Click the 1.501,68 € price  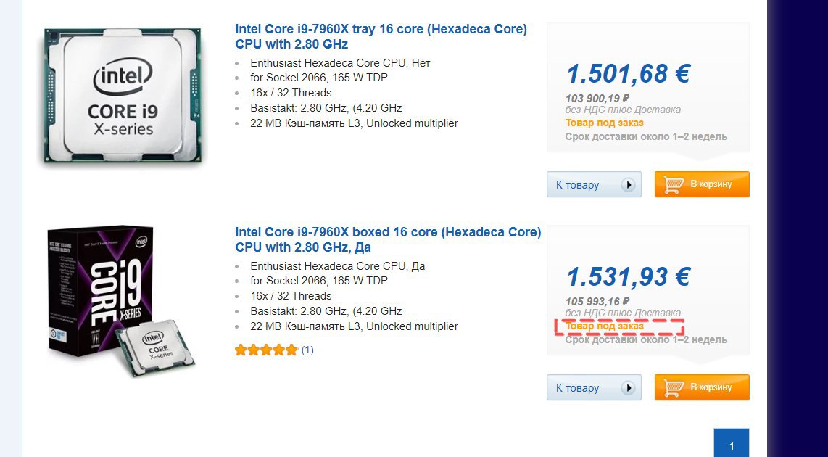(628, 73)
